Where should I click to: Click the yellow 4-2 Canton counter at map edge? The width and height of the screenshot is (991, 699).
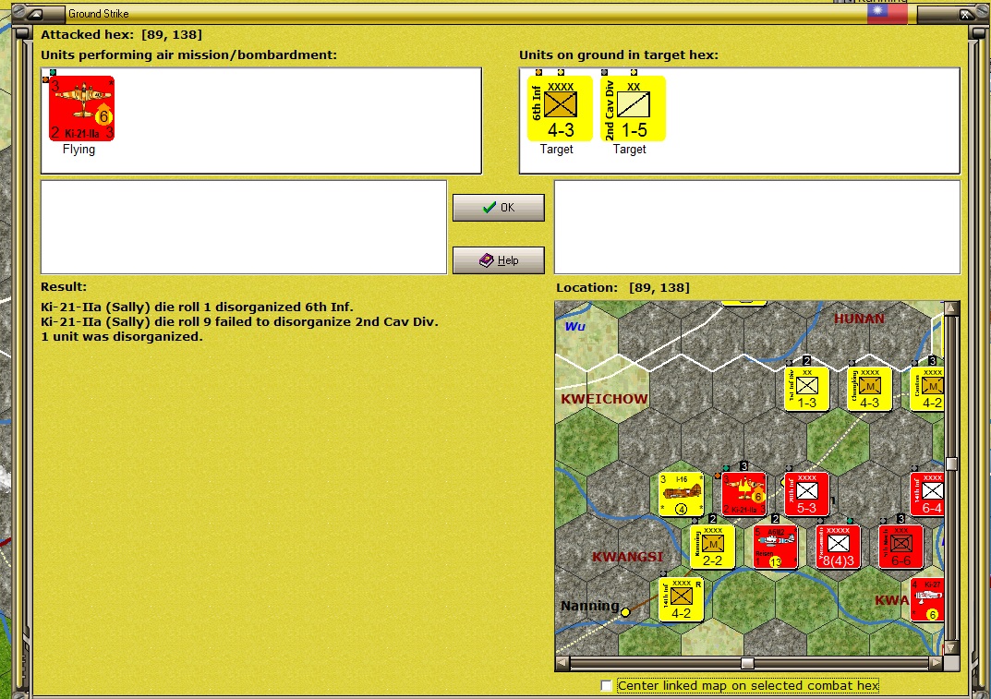[928, 389]
